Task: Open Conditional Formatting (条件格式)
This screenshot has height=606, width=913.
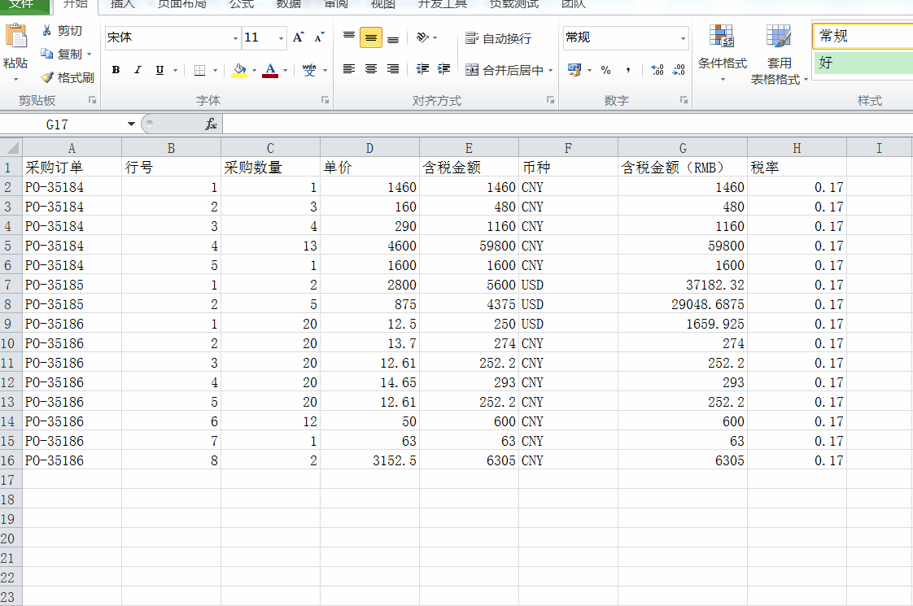Action: 722,54
